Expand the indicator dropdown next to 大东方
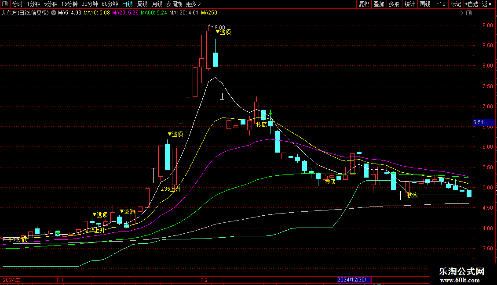497x285 pixels. click(x=54, y=13)
